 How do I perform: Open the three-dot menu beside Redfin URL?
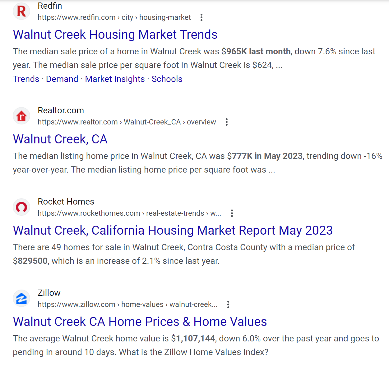[x=201, y=17]
